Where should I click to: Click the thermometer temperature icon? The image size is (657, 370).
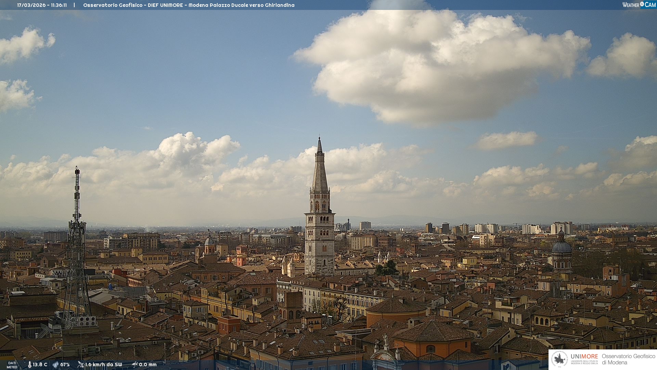pos(29,365)
